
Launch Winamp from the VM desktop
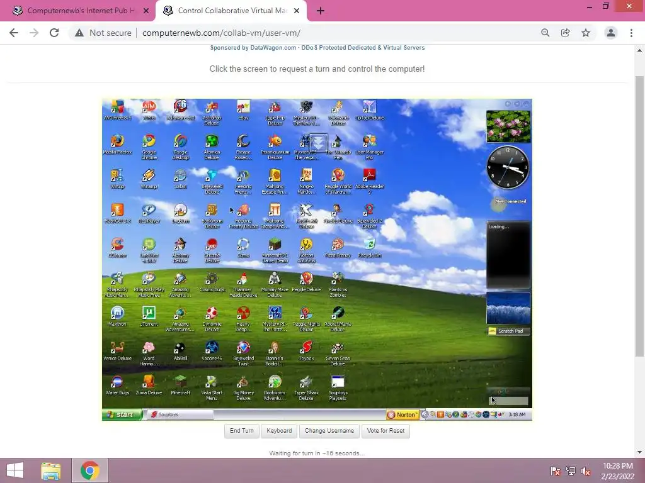pyautogui.click(x=149, y=179)
